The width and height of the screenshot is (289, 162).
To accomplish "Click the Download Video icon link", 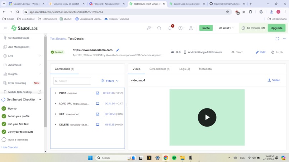I will (x=274, y=80).
